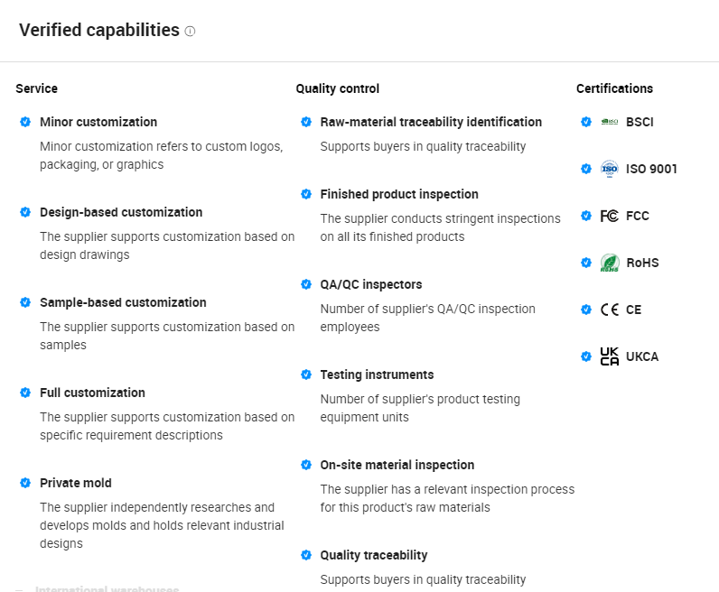Click the verified badge beside Quality traceability
Screen dimensions: 719x592
[x=306, y=555]
